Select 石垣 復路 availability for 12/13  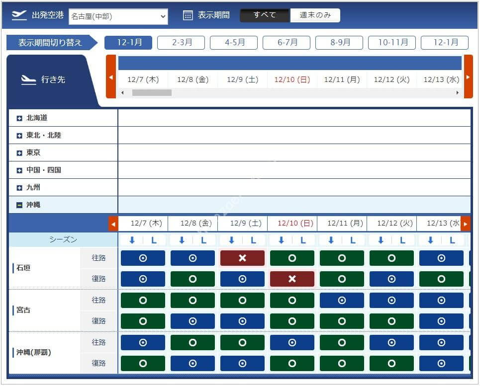point(441,279)
